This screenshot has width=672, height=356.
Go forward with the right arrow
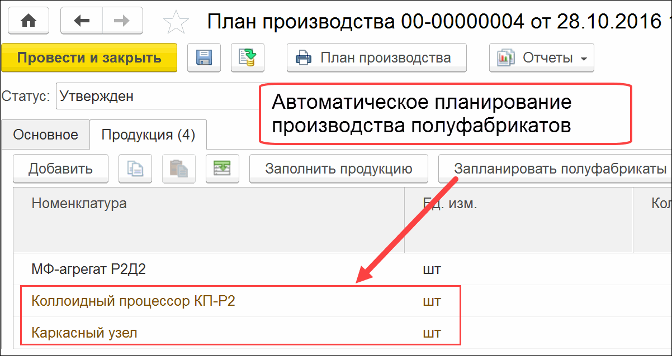tap(121, 21)
